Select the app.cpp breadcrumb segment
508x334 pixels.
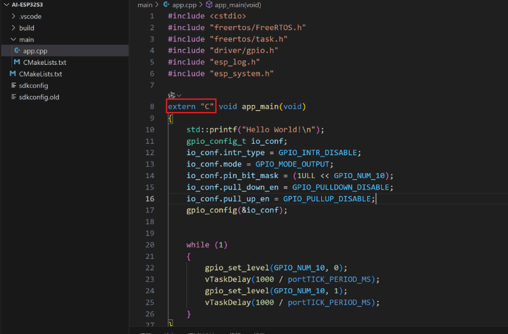coord(184,5)
